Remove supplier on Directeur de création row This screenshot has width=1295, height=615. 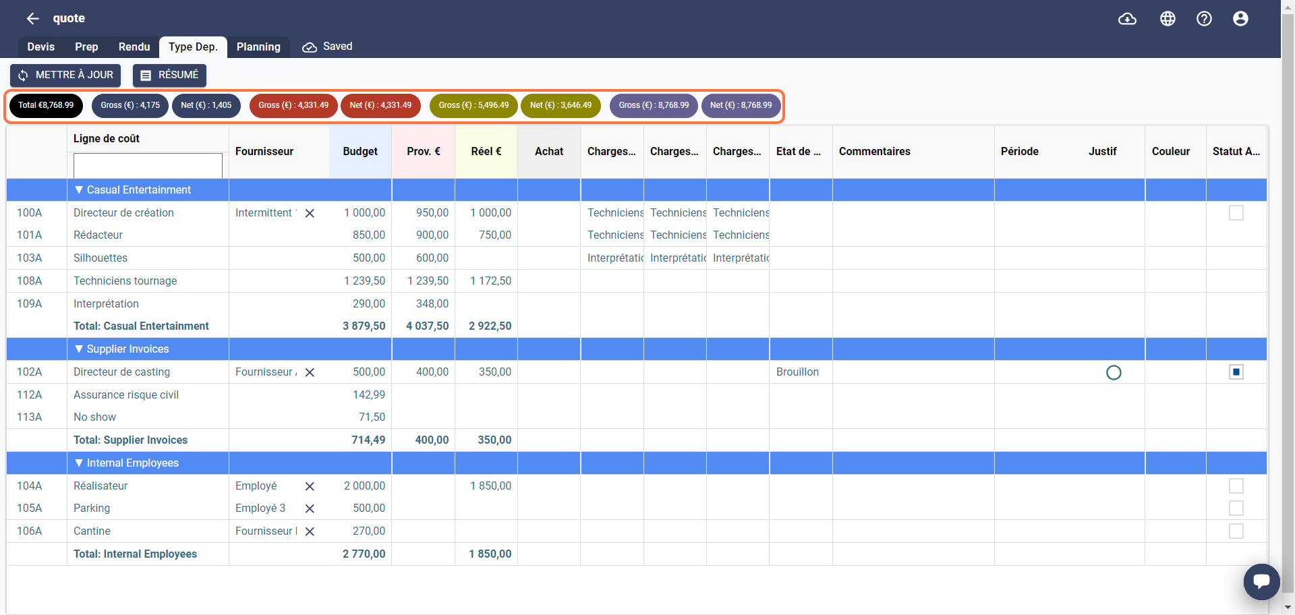click(310, 213)
